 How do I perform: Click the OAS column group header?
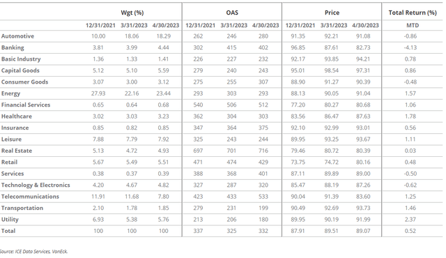(x=232, y=13)
